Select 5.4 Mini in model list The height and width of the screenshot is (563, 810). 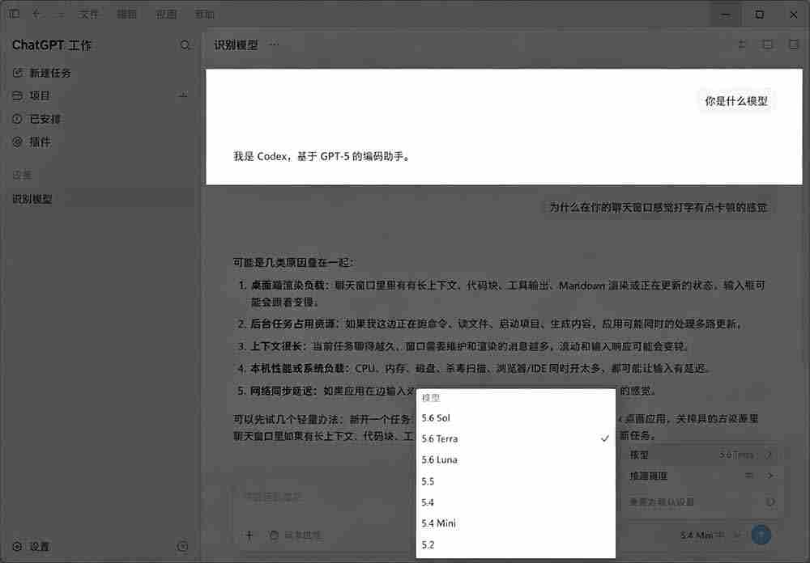click(x=515, y=523)
